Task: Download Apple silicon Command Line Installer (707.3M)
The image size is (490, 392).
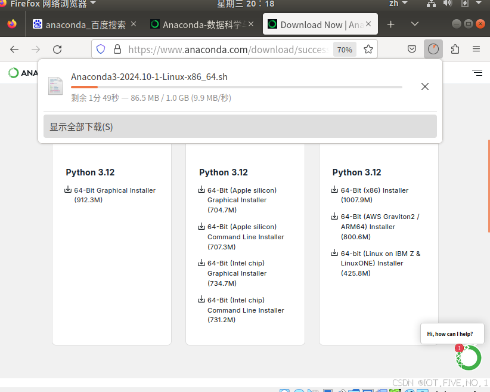Action: pos(246,237)
